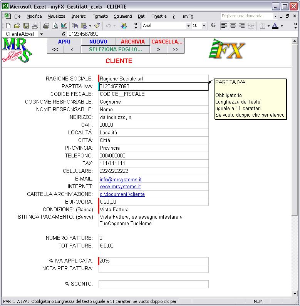This screenshot has width=300, height=306.
Task: Click the font color button
Action: tap(275, 26)
